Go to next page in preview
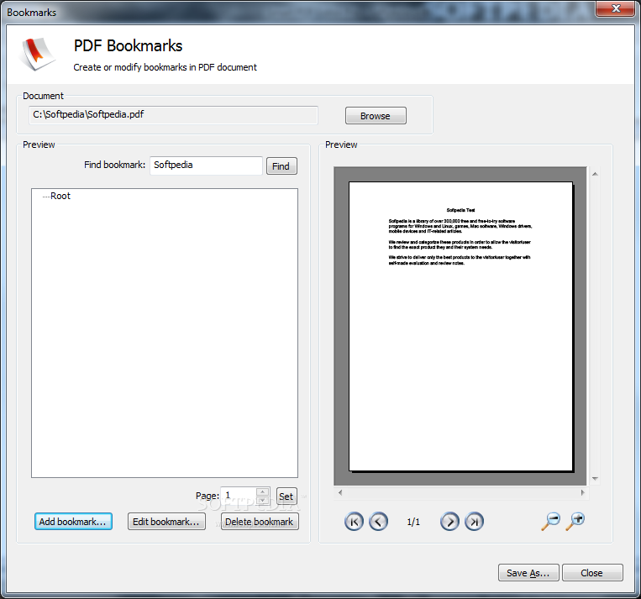Screen dimensions: 641x599 pos(449,522)
